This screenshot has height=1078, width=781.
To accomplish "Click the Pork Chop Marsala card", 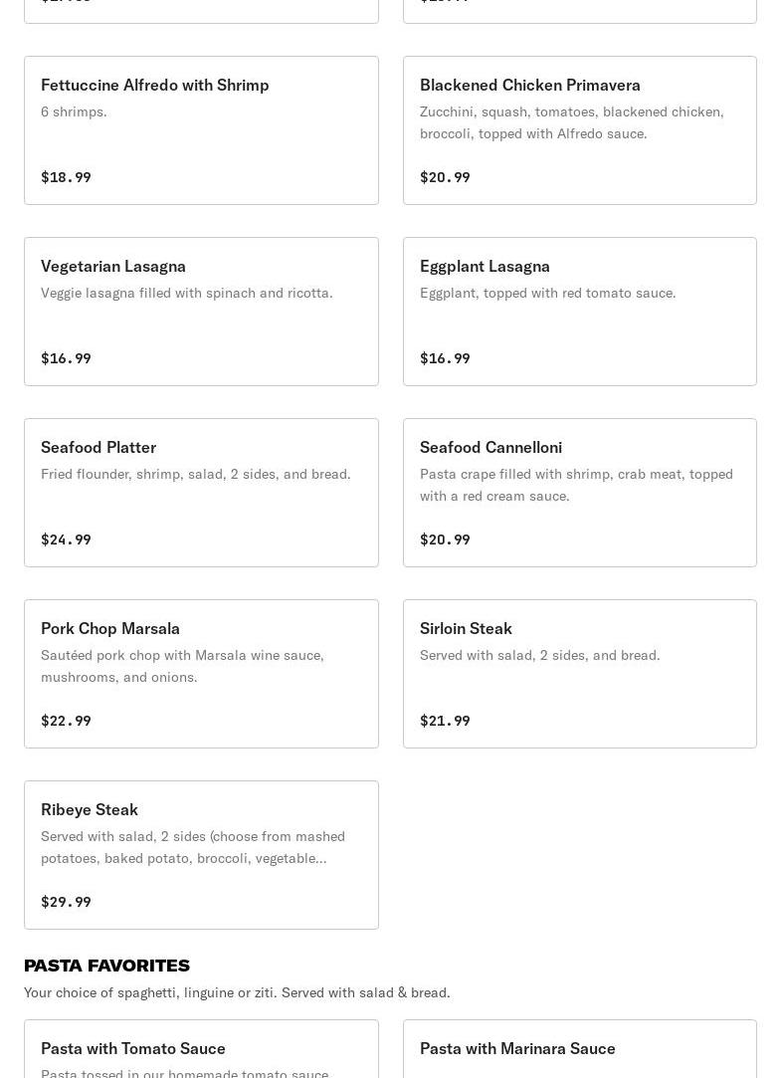I will click(201, 674).
